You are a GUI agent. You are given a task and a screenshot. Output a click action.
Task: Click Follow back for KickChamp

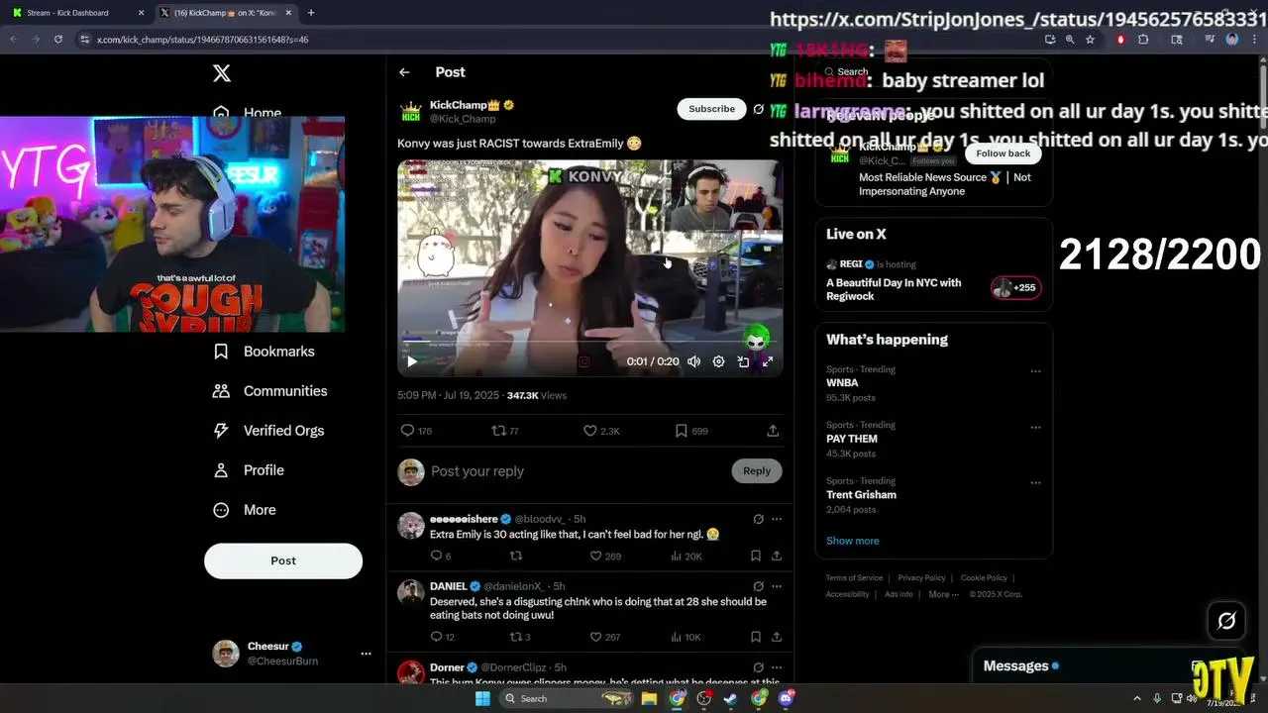(1003, 153)
